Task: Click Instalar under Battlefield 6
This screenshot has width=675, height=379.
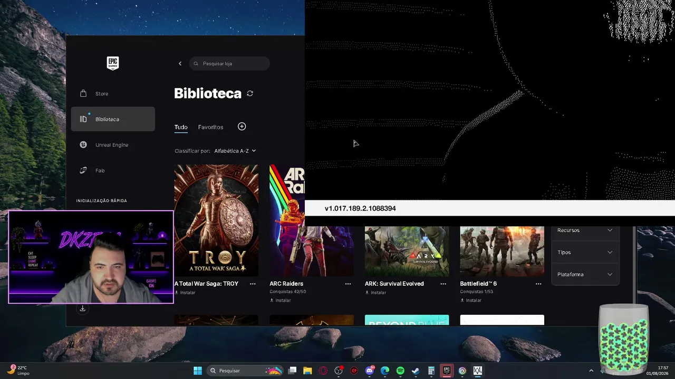Action: pos(471,301)
